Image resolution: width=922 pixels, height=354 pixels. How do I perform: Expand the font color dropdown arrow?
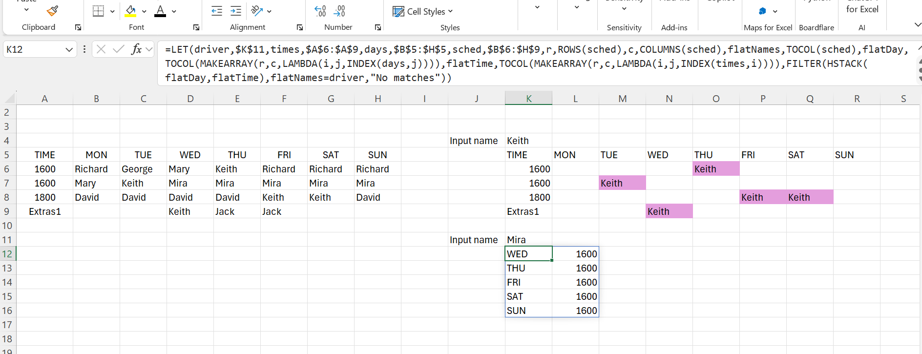[x=174, y=11]
